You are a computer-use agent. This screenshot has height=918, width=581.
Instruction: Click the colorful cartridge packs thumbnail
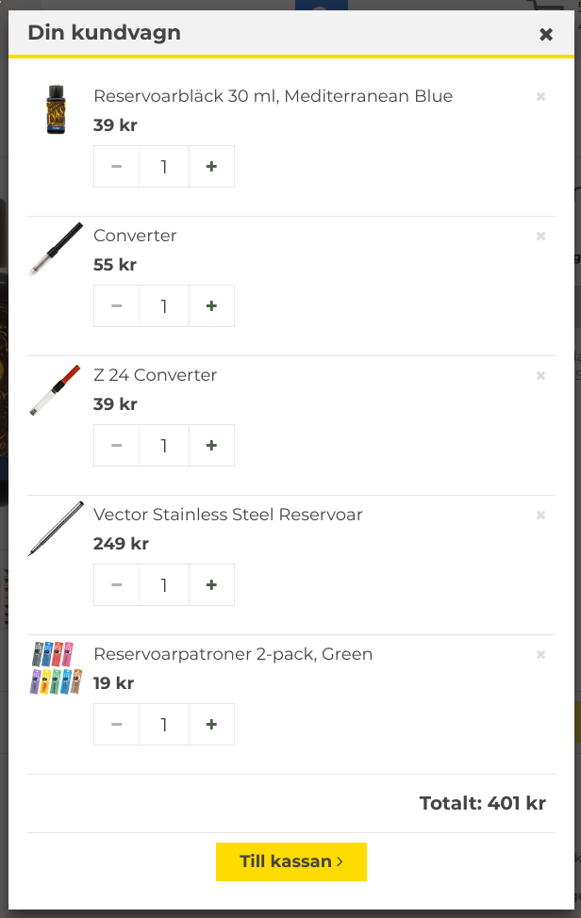pyautogui.click(x=56, y=667)
